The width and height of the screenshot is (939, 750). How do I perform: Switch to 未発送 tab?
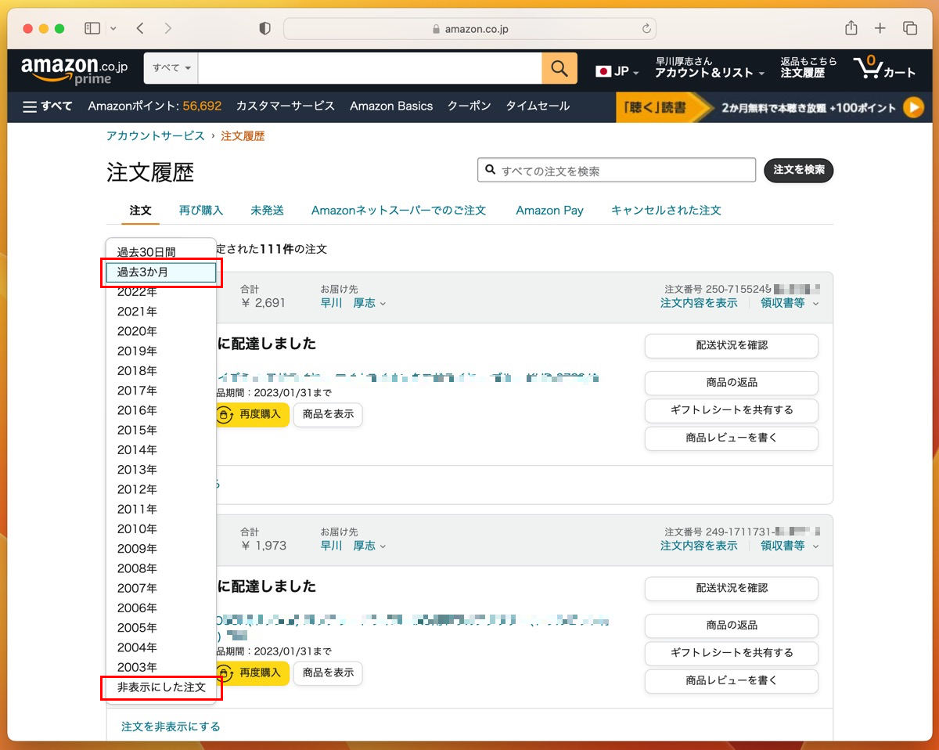coord(267,211)
